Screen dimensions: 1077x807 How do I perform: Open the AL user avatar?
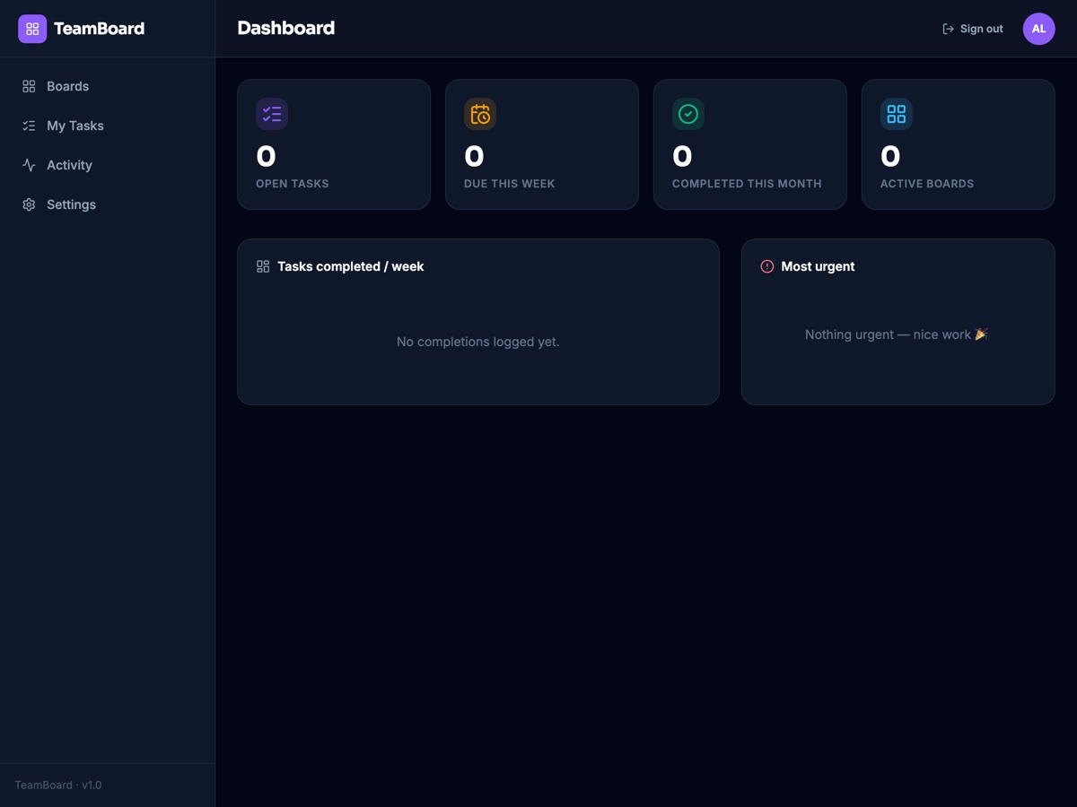1038,29
